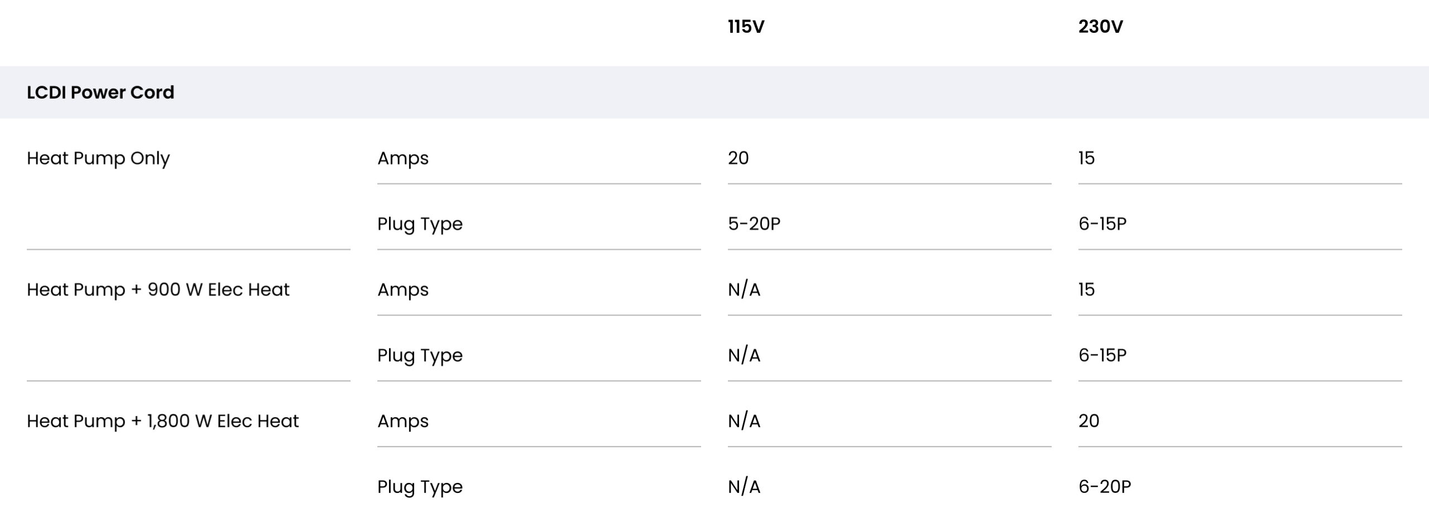Viewport: 1429px width, 513px height.
Task: Select the 5-20P plug type value
Action: point(754,224)
